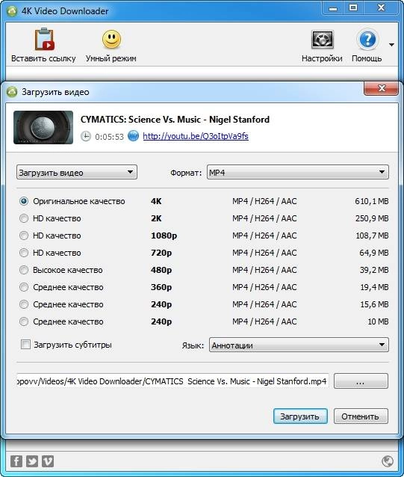Check the Загрузить субтитры checkbox
The height and width of the screenshot is (477, 404).
[x=26, y=345]
